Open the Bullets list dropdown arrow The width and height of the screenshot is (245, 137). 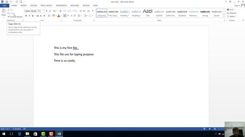point(67,11)
